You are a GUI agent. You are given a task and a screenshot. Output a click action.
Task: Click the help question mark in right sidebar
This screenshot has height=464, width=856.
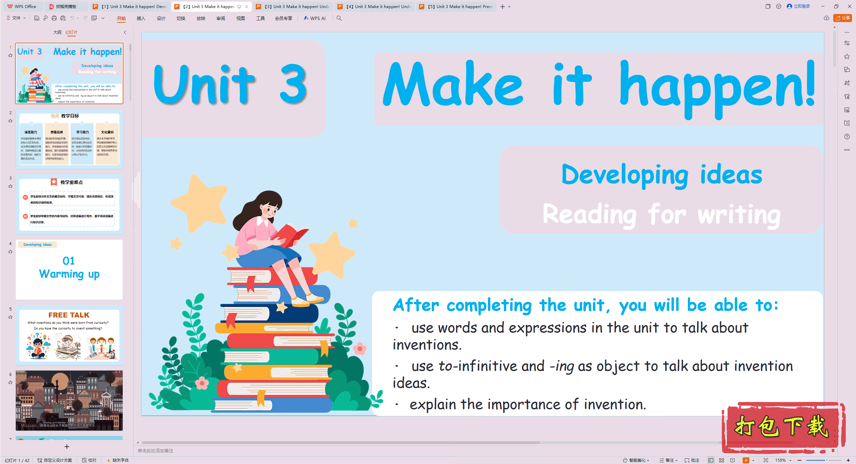tap(847, 137)
